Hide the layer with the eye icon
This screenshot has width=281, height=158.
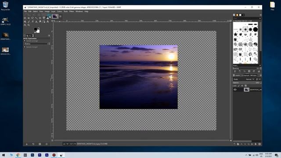pyautogui.click(x=235, y=90)
